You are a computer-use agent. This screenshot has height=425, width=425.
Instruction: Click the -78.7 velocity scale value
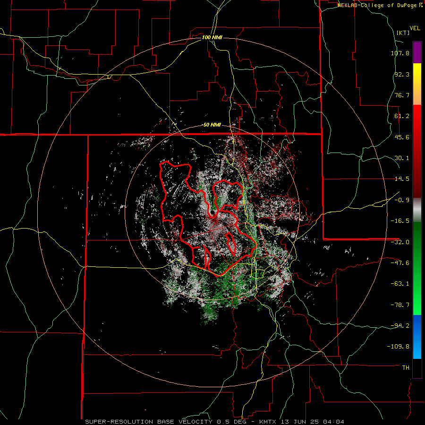tap(400, 305)
